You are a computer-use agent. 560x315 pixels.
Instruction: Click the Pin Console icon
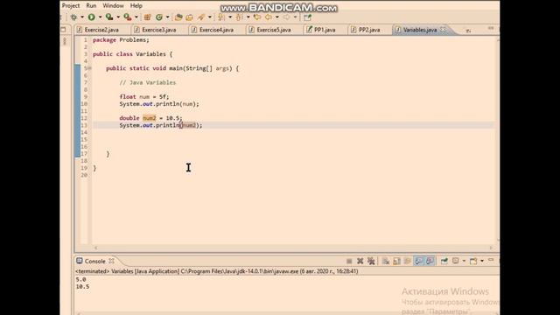[444, 261]
